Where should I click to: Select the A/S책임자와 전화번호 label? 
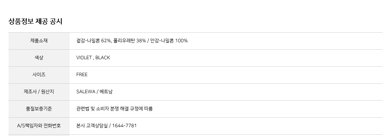[39, 126]
